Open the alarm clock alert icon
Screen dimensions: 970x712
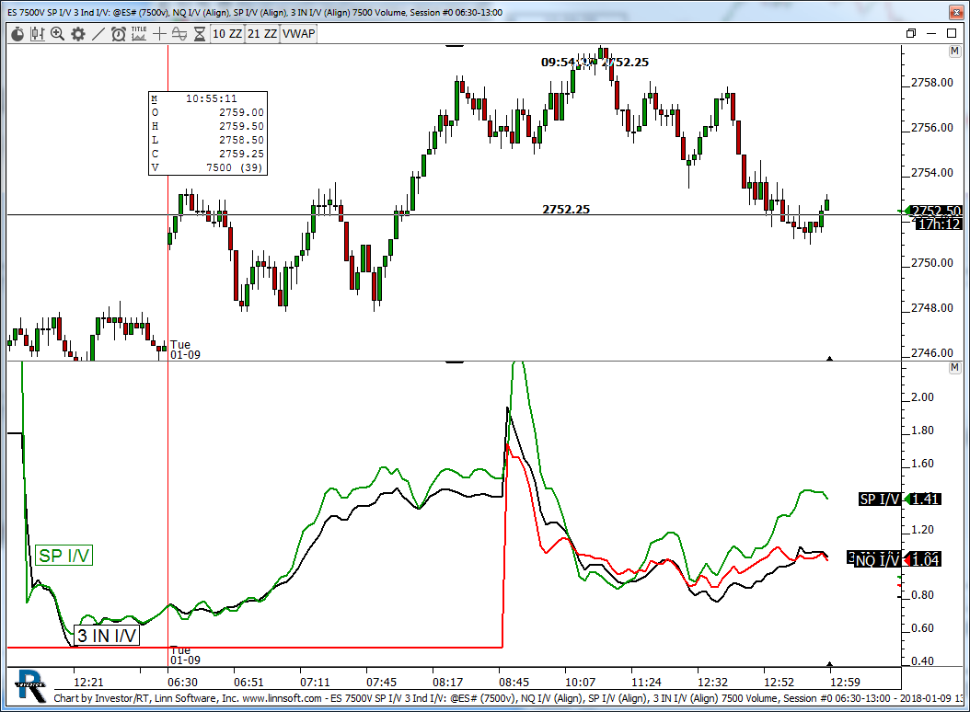(118, 34)
